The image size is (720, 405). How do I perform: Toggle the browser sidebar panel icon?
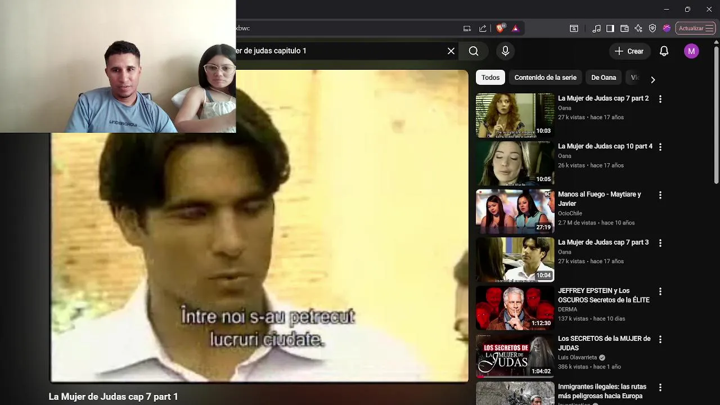[x=610, y=28]
